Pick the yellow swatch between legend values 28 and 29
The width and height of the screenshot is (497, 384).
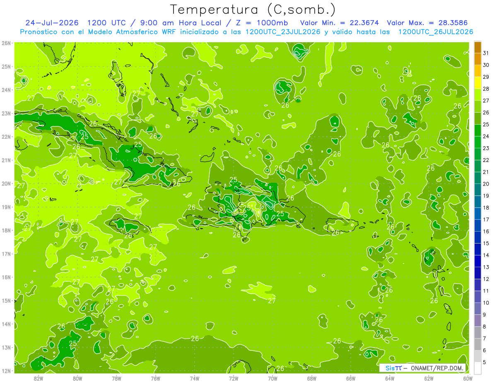[478, 83]
